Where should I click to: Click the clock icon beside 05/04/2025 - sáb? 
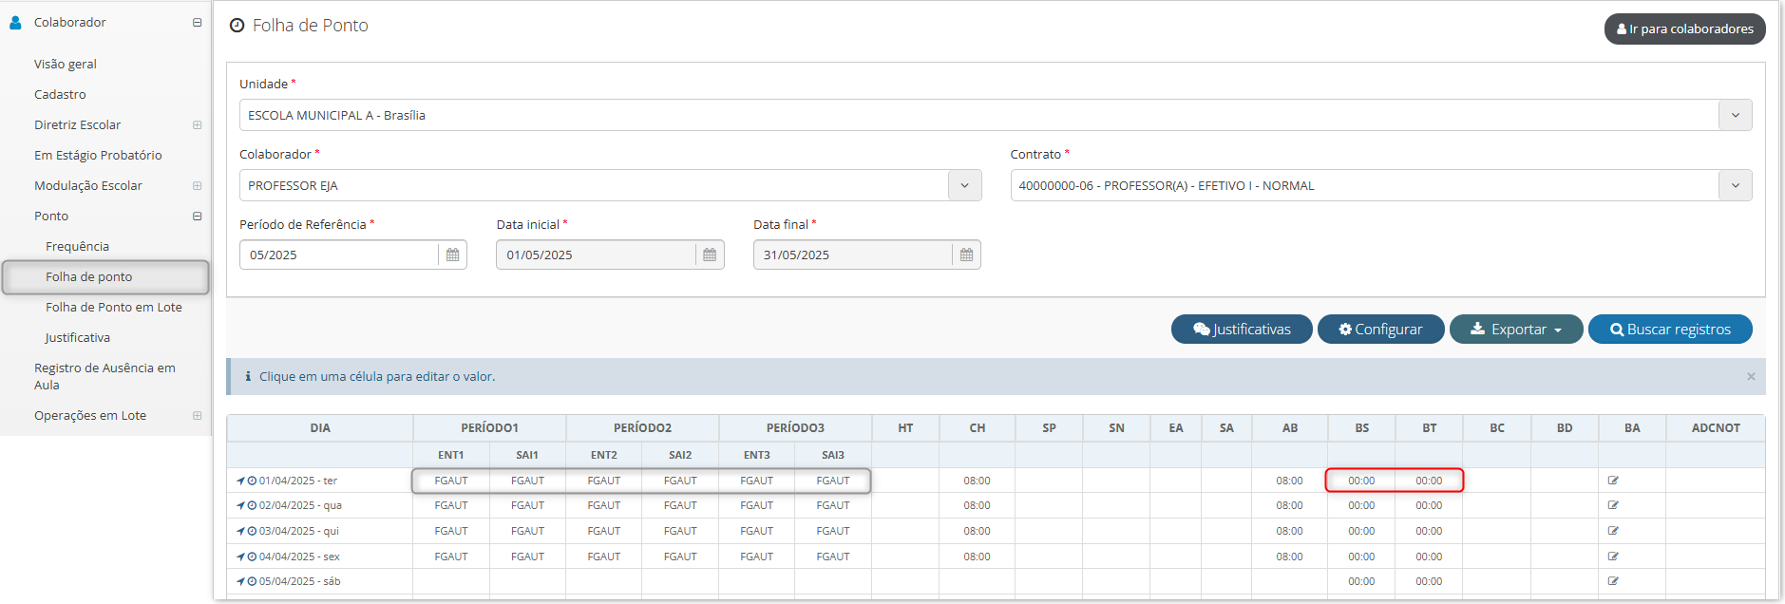point(252,581)
